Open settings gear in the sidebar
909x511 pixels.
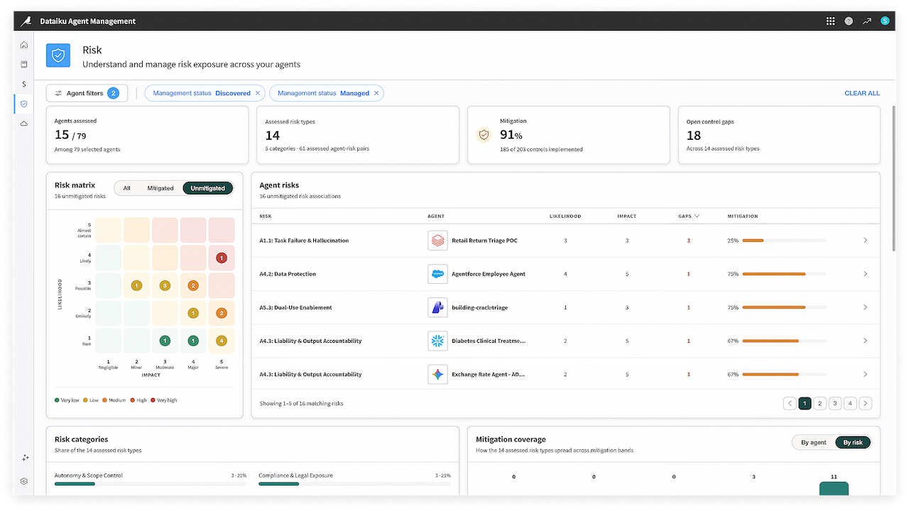click(23, 481)
